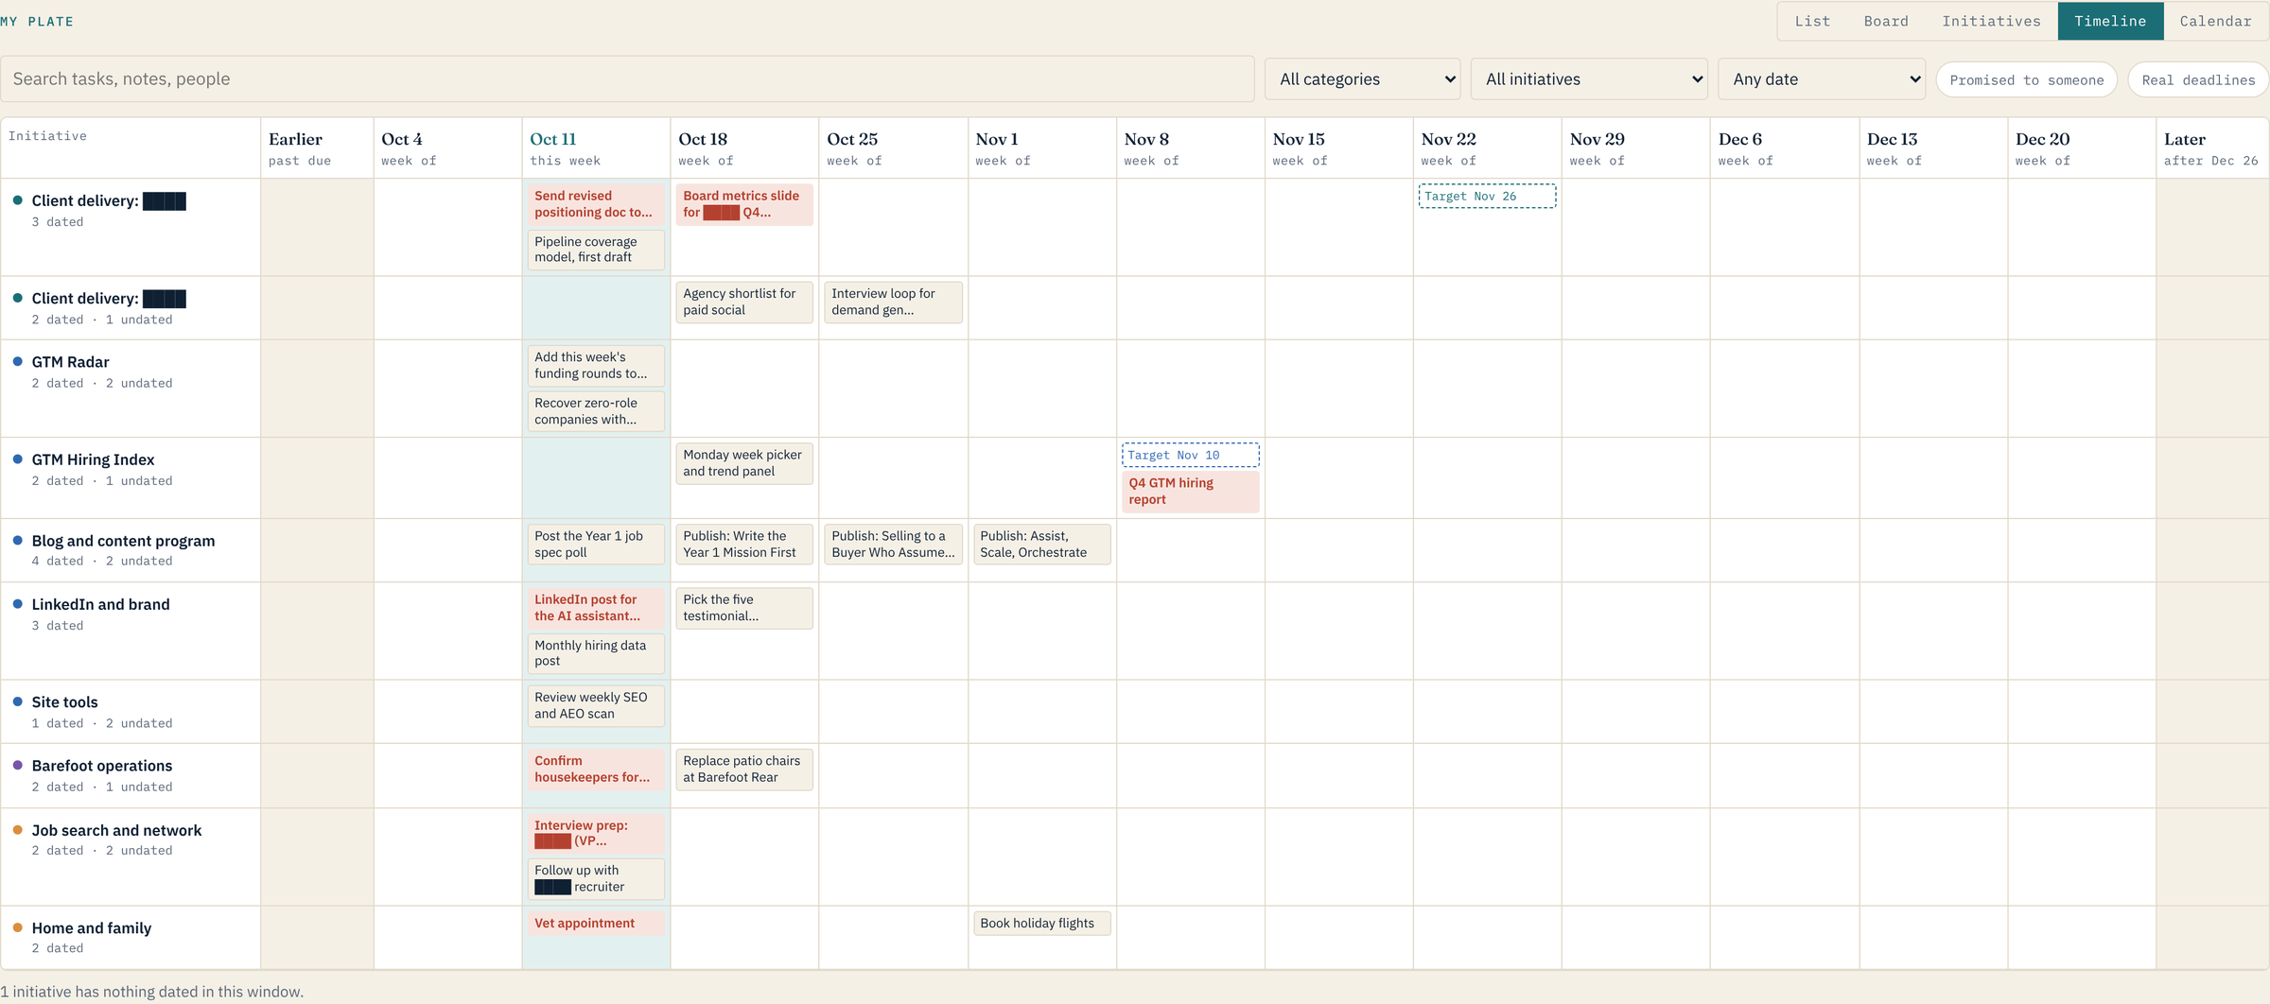
Task: Select the GTM Radar initiative row label
Action: (x=70, y=362)
